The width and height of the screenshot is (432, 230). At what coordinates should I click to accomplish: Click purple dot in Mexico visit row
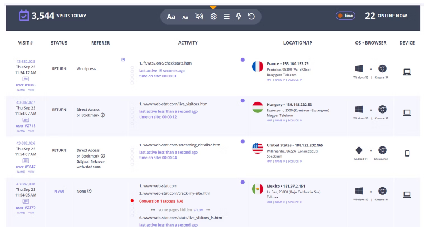tap(243, 182)
